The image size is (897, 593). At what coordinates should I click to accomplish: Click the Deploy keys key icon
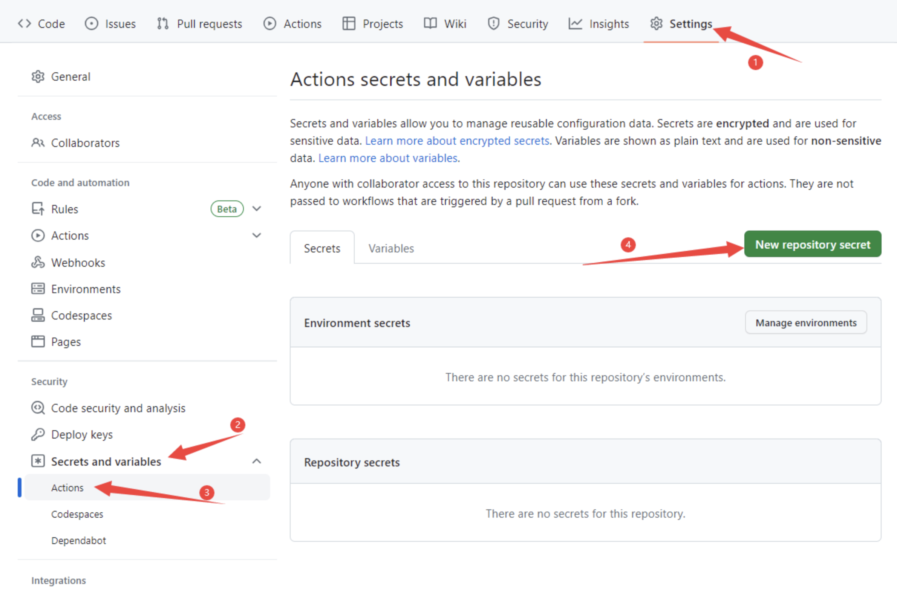[38, 434]
